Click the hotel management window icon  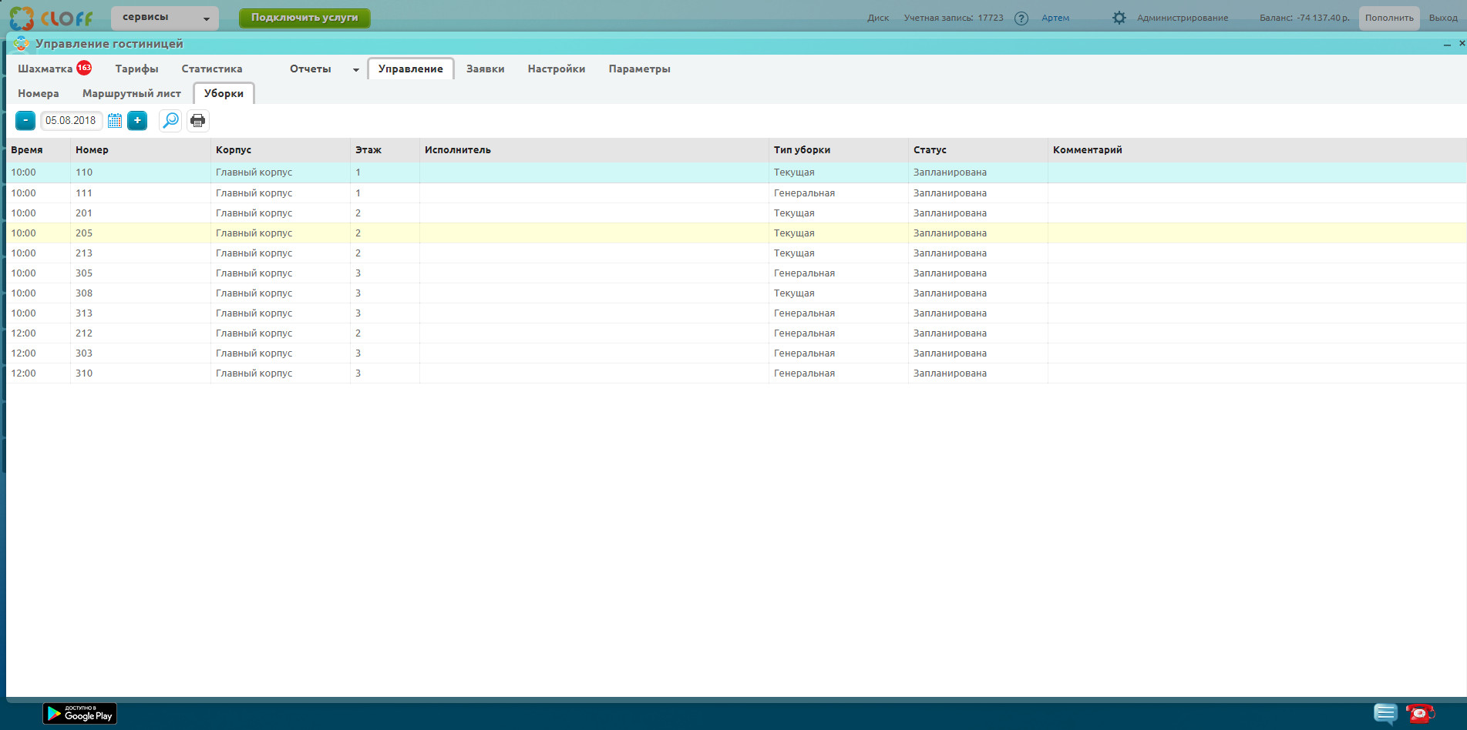22,44
